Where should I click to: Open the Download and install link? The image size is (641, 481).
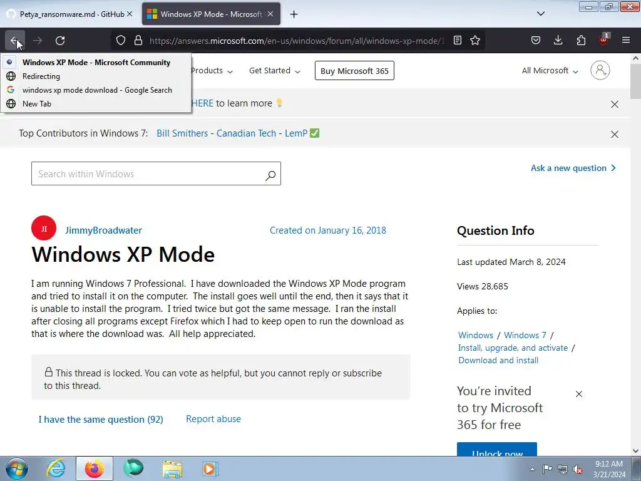[x=498, y=360]
